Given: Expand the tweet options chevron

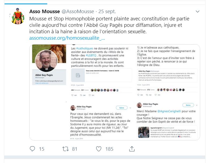Looking at the screenshot, I should point(197,12).
